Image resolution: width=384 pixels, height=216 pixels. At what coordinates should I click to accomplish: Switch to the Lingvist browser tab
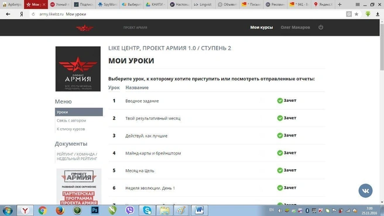point(203,5)
